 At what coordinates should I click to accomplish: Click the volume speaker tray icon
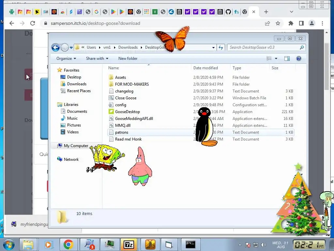click(x=264, y=245)
